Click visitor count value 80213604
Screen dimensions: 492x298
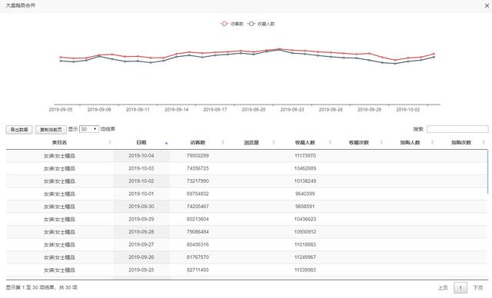[198, 219]
